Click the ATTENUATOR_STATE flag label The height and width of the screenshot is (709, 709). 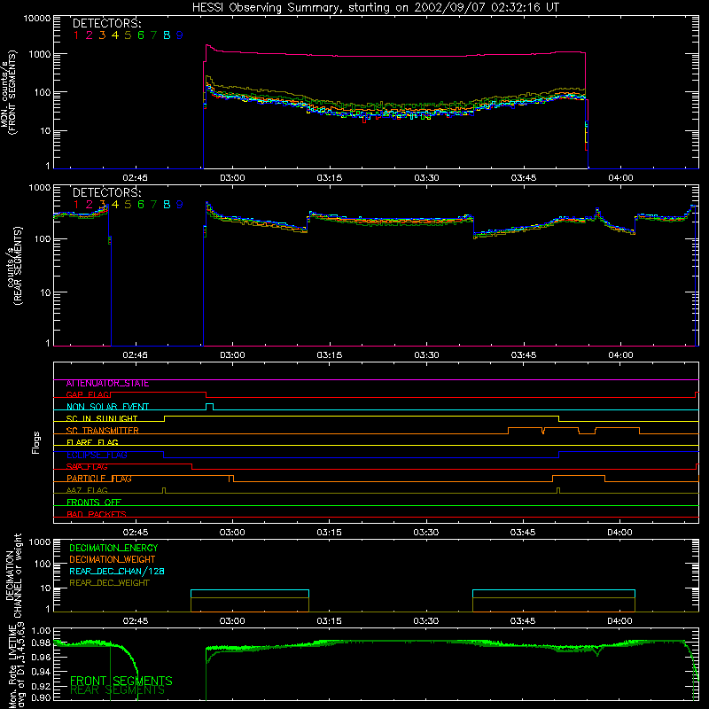(x=107, y=384)
